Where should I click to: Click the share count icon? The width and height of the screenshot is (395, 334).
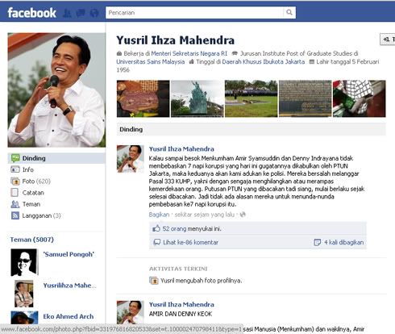tap(317, 242)
